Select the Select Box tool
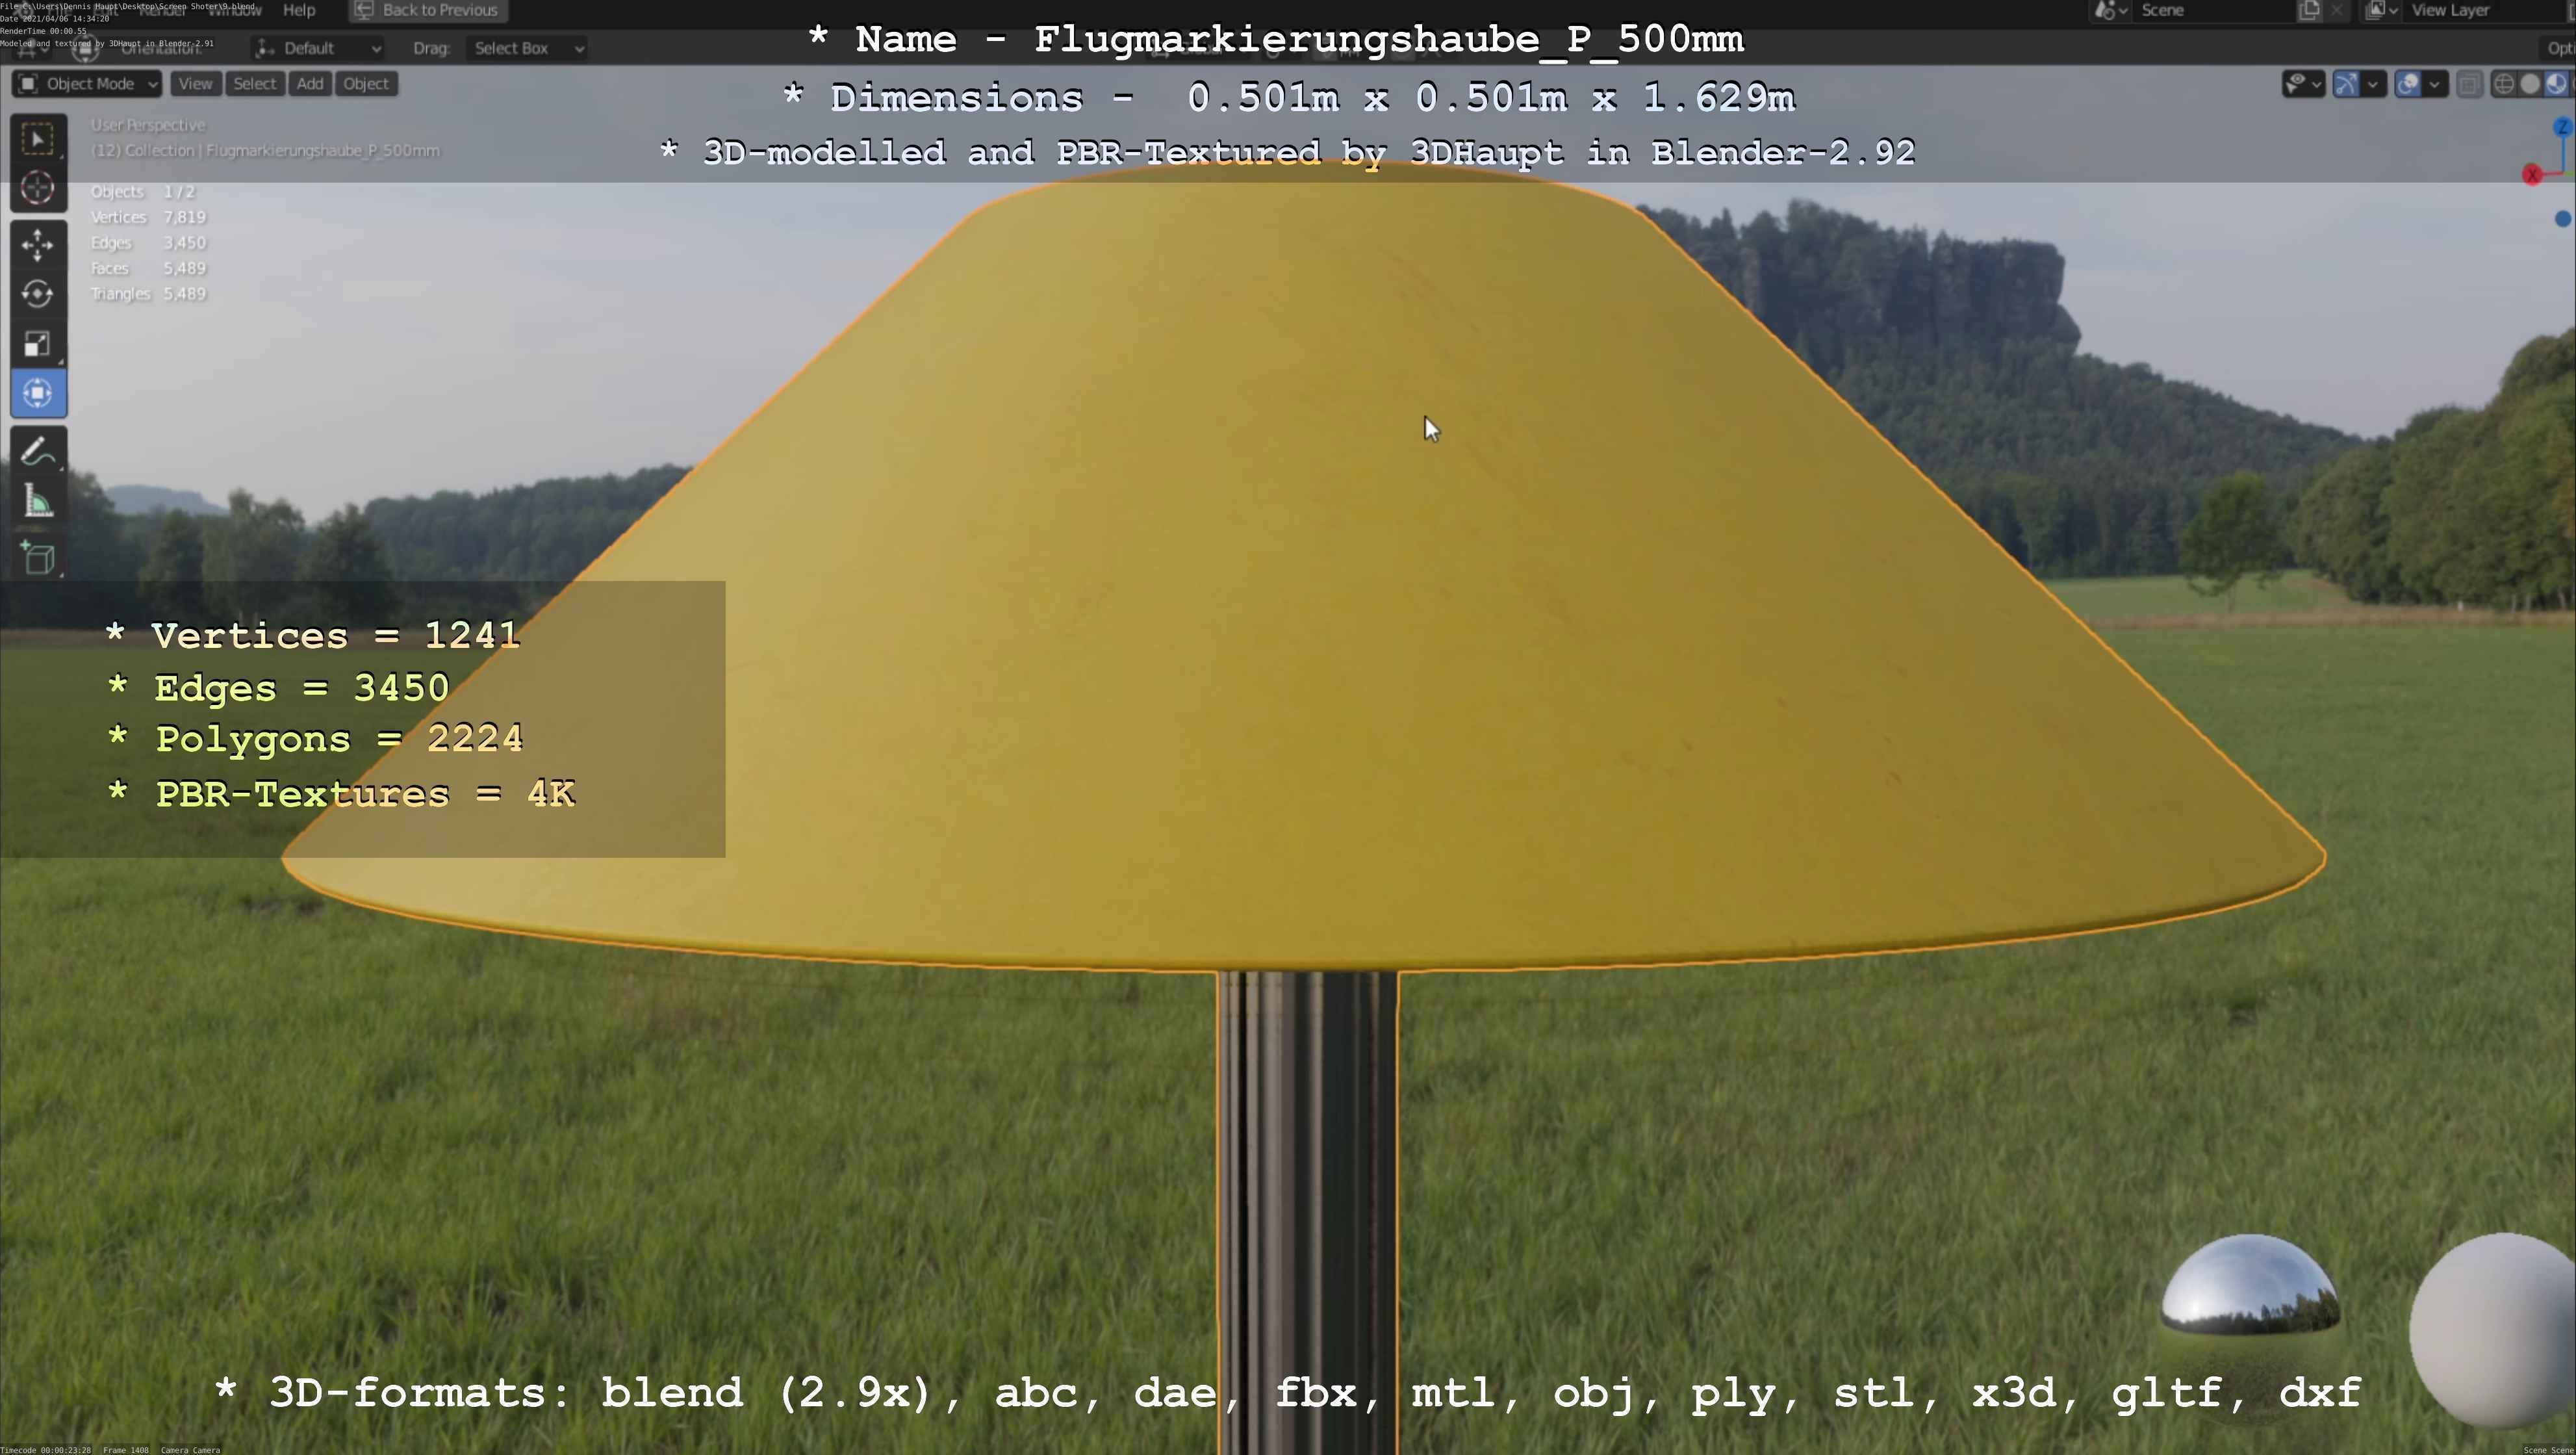Screen dimensions: 2576x1455 click(x=38, y=139)
